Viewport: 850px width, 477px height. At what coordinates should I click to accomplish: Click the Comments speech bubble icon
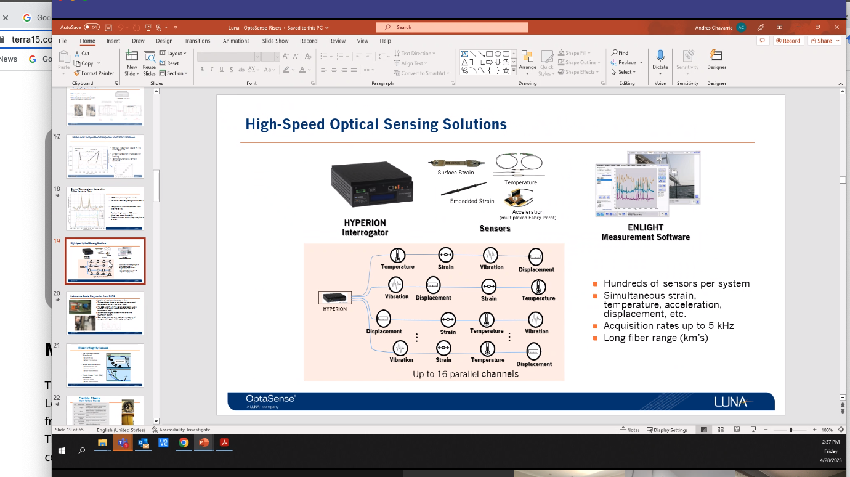tap(763, 41)
